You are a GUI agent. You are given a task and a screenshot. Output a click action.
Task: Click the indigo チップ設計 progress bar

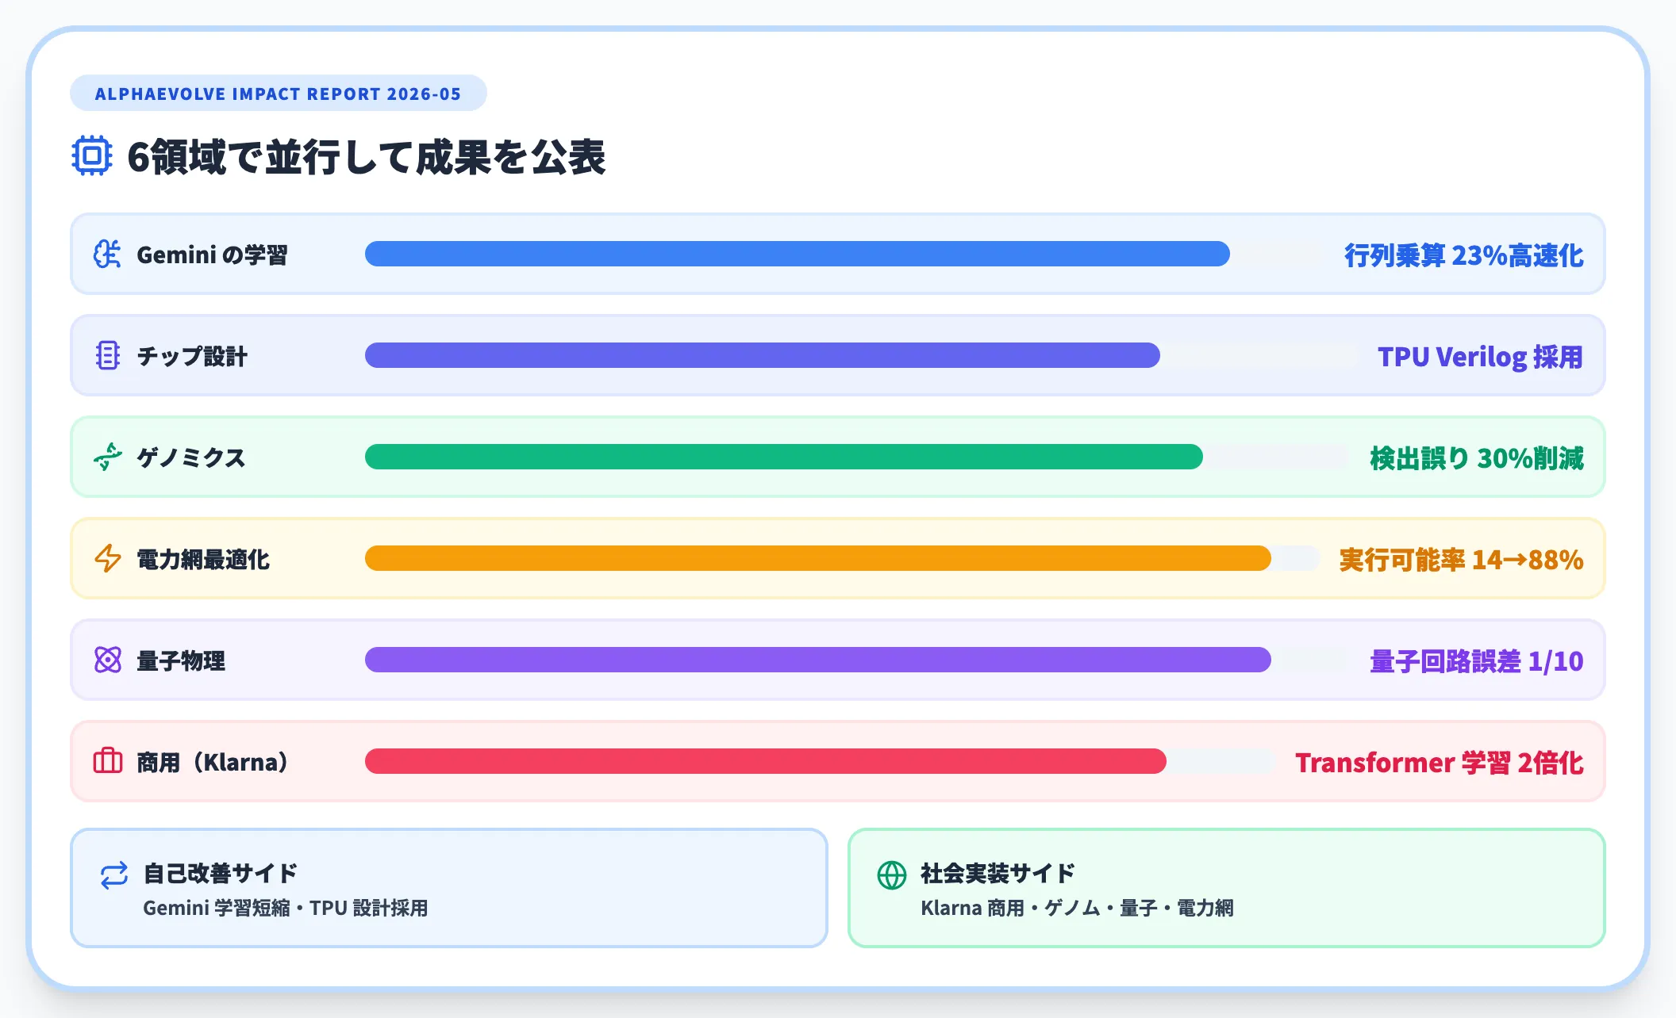(x=763, y=356)
